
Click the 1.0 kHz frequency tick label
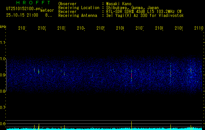click(x=3, y=59)
